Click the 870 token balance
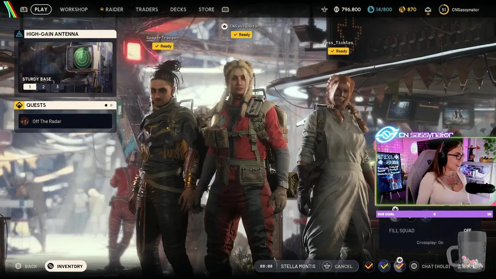Screen dimensions: 496x279 [412, 9]
